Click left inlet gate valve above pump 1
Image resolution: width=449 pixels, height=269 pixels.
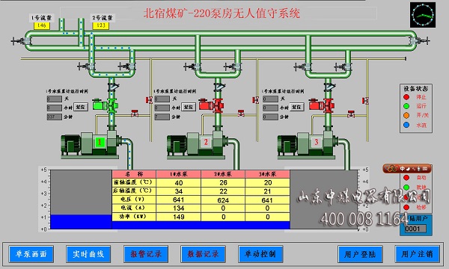tap(85, 67)
